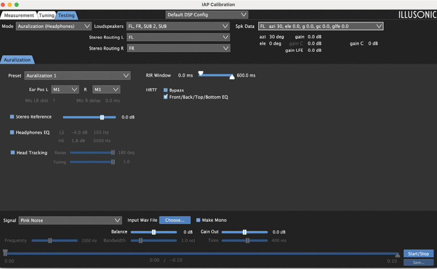The image size is (437, 269).
Task: Click the ILLUSONIC logo
Action: (x=416, y=15)
